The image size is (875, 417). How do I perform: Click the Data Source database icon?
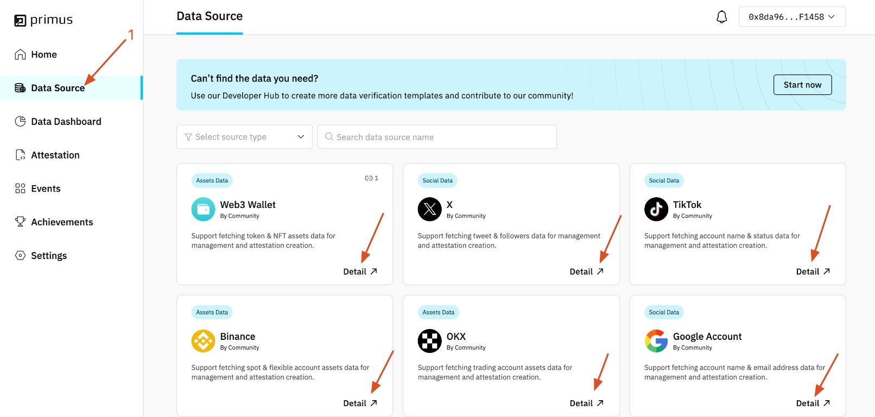tap(20, 88)
